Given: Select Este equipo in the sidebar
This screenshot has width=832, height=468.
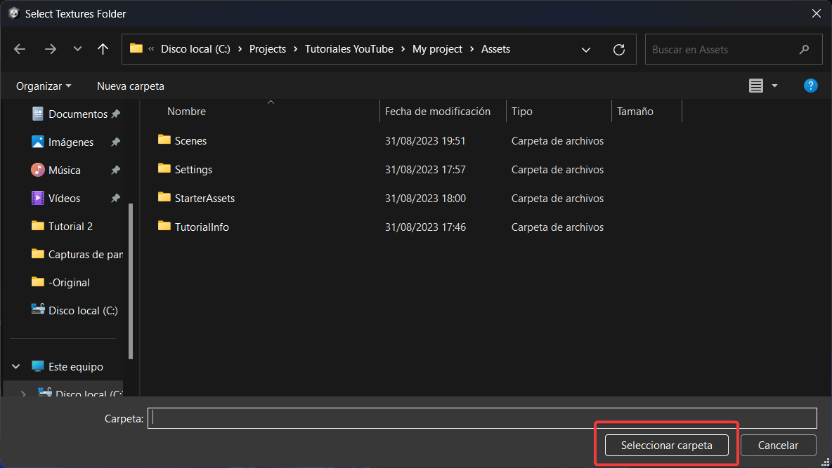Looking at the screenshot, I should click(67, 367).
